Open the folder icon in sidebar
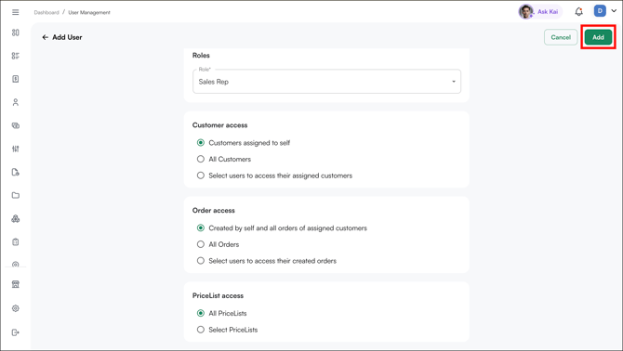623x351 pixels. pyautogui.click(x=16, y=195)
